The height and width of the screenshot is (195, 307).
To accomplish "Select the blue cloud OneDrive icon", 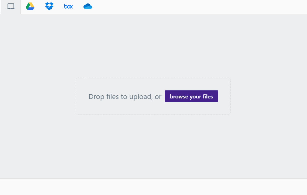I will point(87,6).
